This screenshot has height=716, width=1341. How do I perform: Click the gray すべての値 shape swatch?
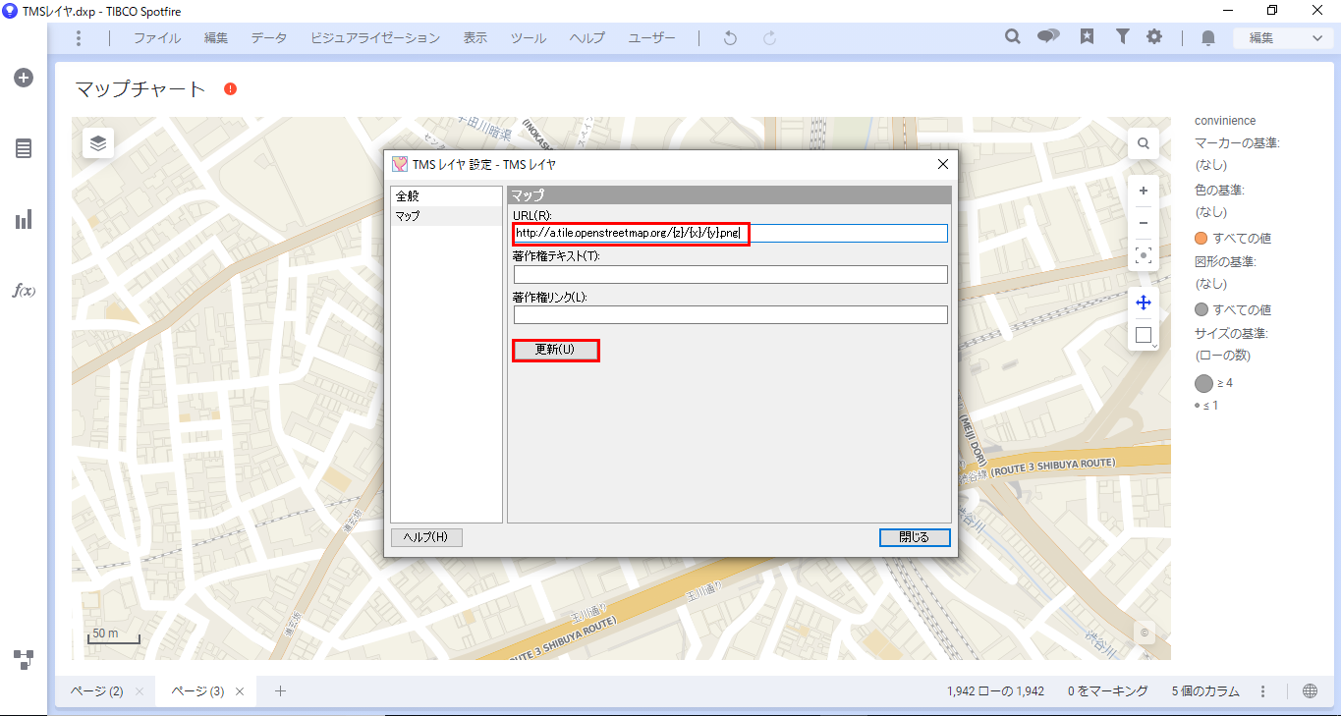pos(1201,310)
